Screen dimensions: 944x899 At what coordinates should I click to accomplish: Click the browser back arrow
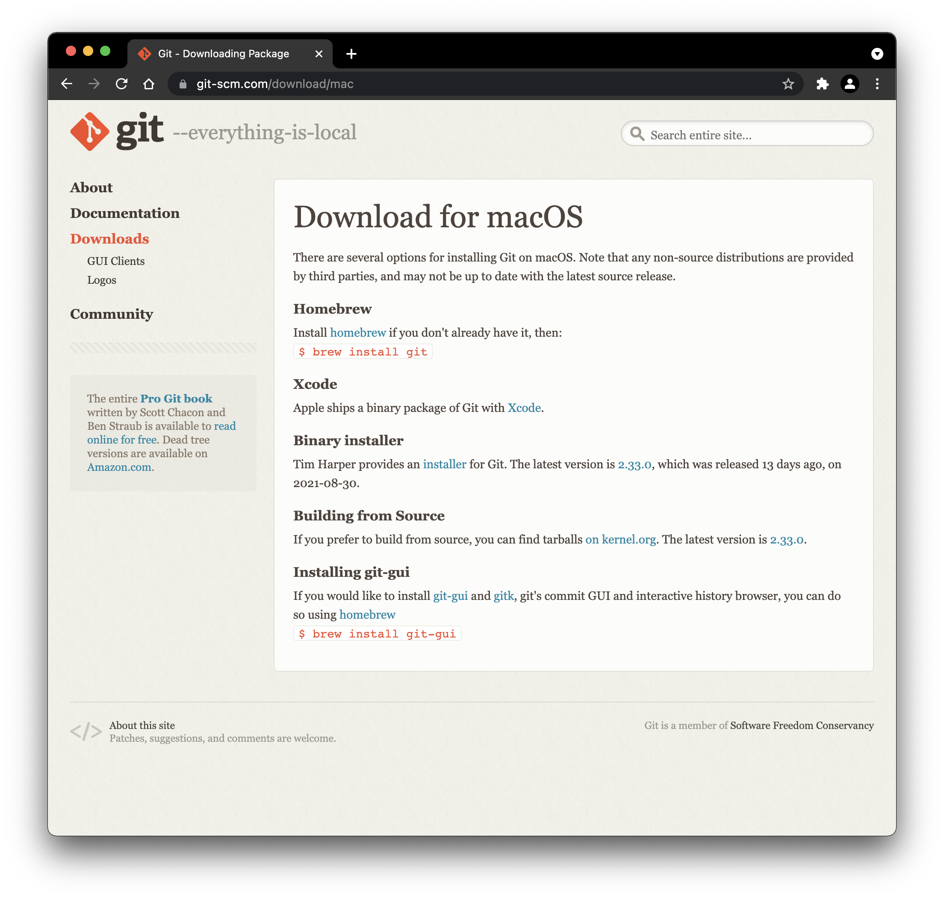(67, 84)
